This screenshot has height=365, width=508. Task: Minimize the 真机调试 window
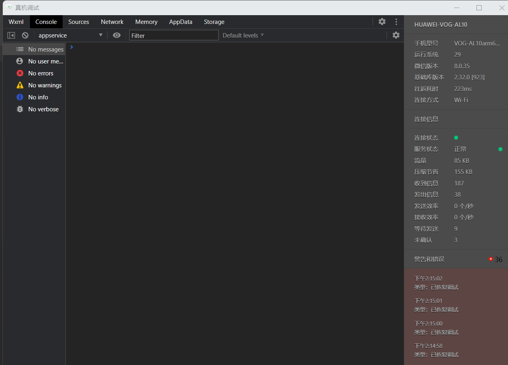pos(457,8)
